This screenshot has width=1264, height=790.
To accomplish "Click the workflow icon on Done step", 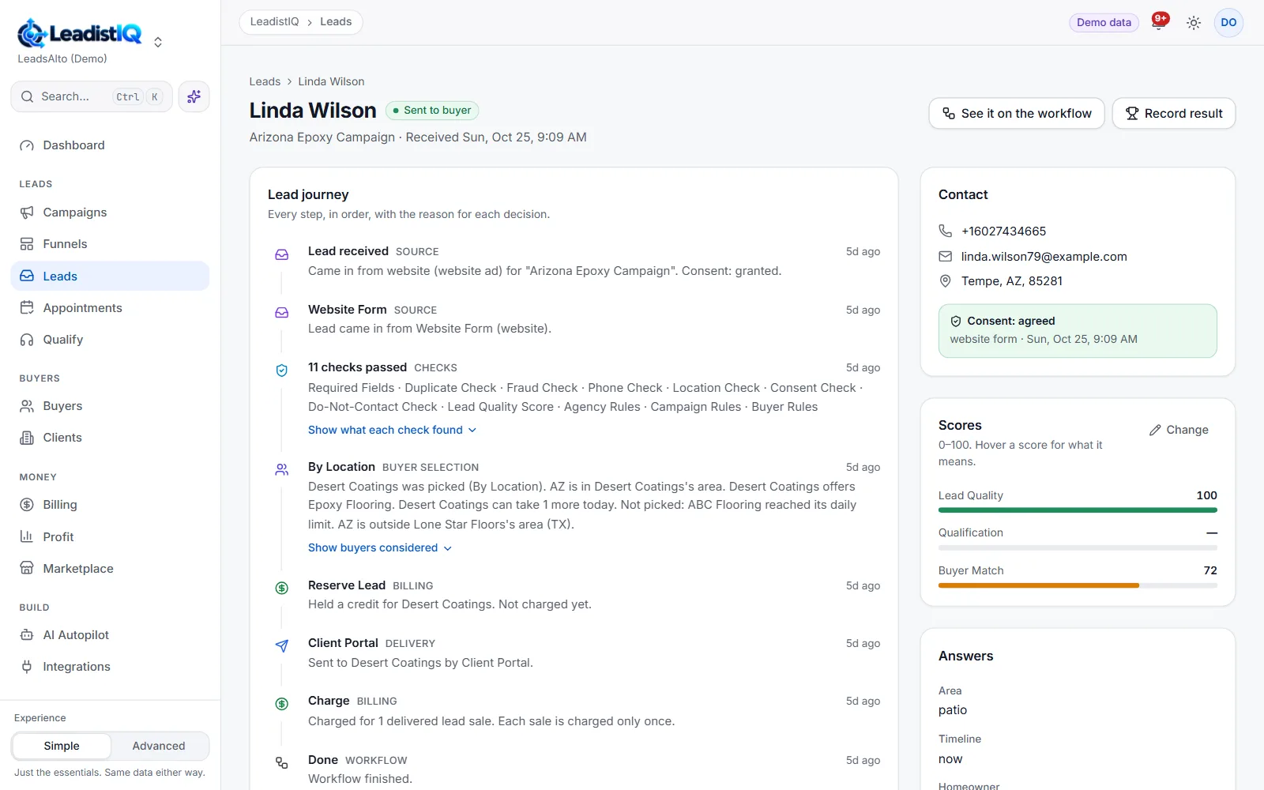I will (x=281, y=762).
